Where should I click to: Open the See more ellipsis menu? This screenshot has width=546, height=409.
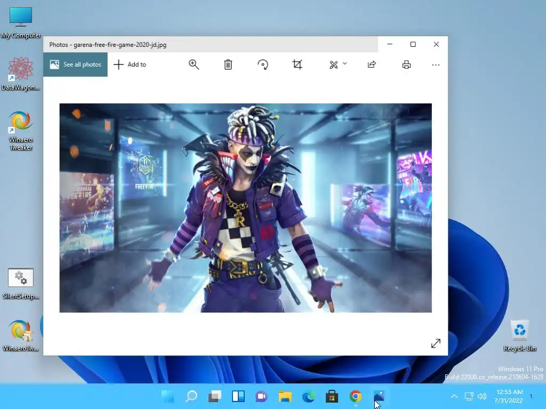(x=436, y=64)
